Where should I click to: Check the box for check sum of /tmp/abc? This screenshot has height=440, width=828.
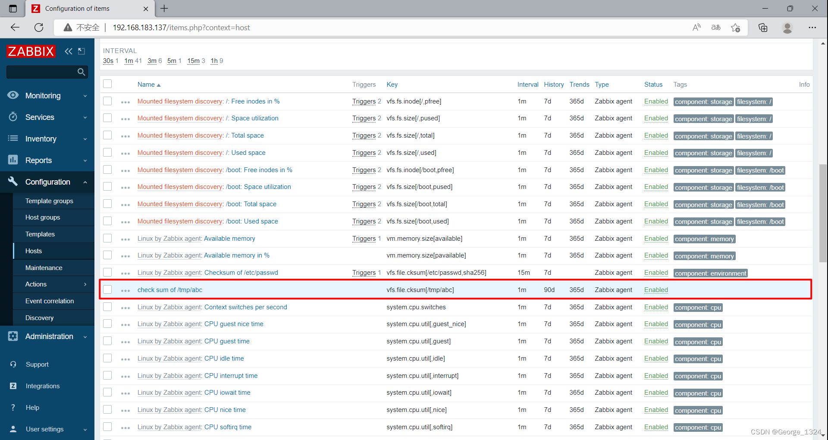(107, 289)
